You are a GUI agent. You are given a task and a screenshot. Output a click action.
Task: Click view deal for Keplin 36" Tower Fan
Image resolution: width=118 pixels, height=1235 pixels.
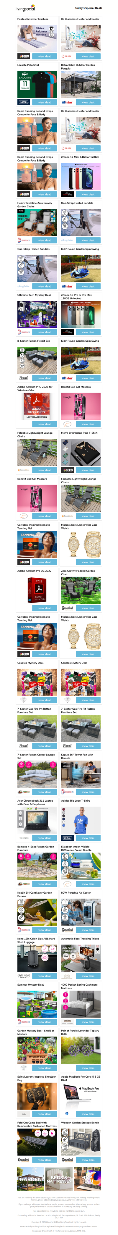[x=88, y=792]
